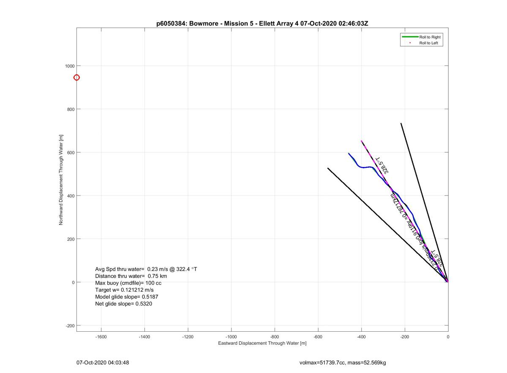This screenshot has height=373, width=507.
Task: Click the x-axis tick label '-600'
Action: pos(318,337)
